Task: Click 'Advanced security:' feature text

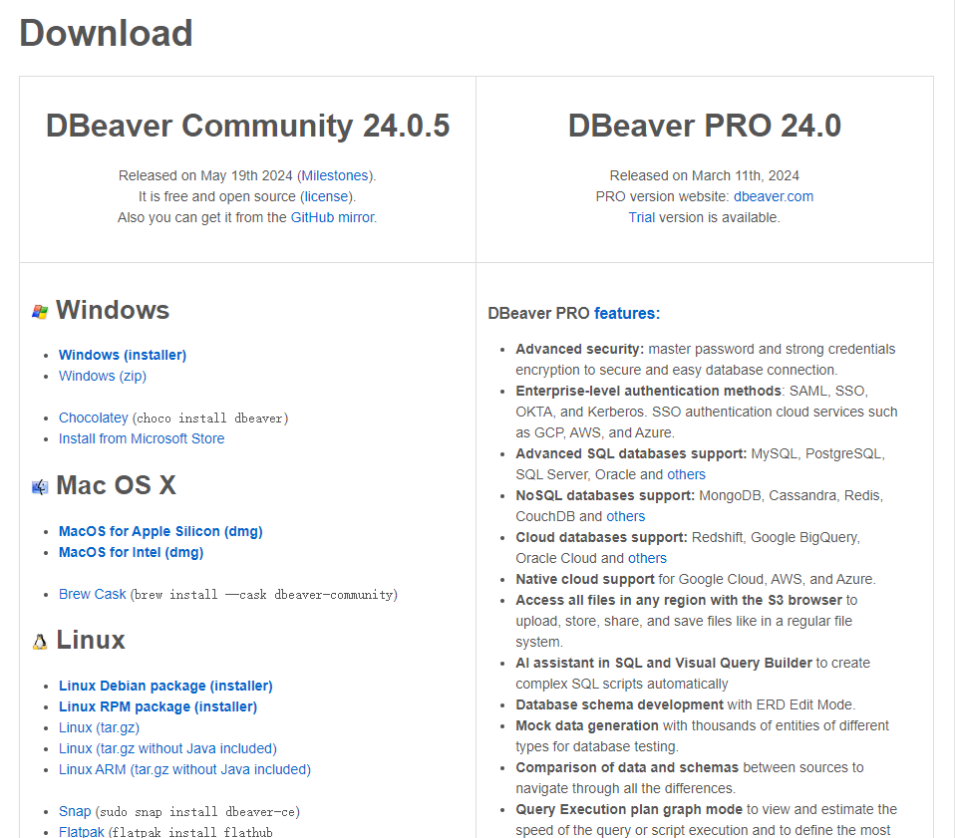Action: pyautogui.click(x=580, y=350)
